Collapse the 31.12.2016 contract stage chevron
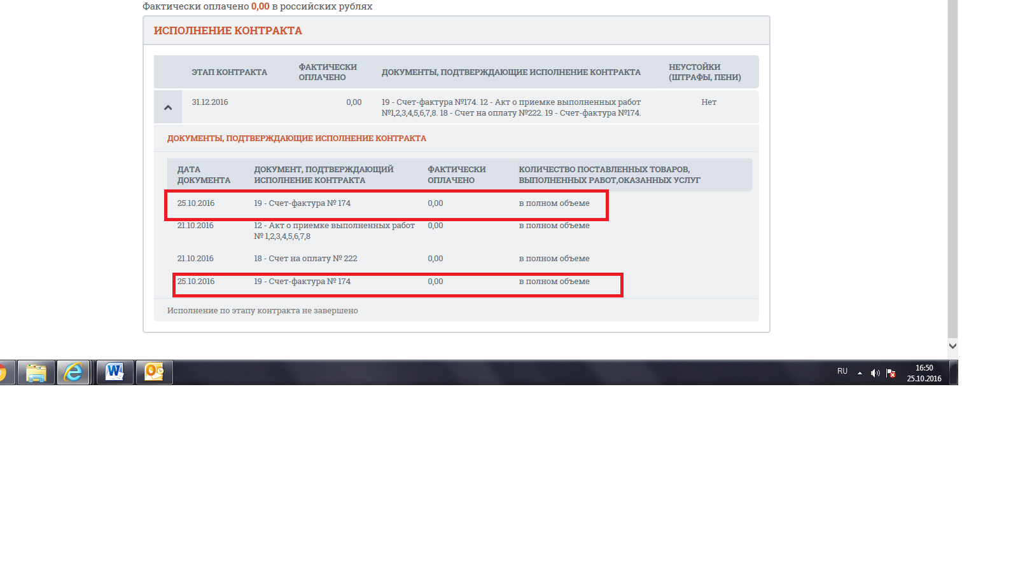This screenshot has width=1018, height=572. point(168,107)
